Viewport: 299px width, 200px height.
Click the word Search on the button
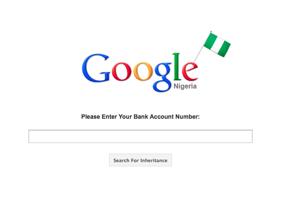(121, 160)
